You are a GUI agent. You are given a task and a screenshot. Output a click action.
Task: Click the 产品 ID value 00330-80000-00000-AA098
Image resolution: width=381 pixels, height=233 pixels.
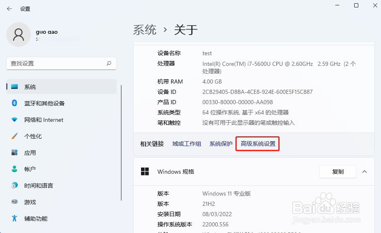click(x=238, y=102)
